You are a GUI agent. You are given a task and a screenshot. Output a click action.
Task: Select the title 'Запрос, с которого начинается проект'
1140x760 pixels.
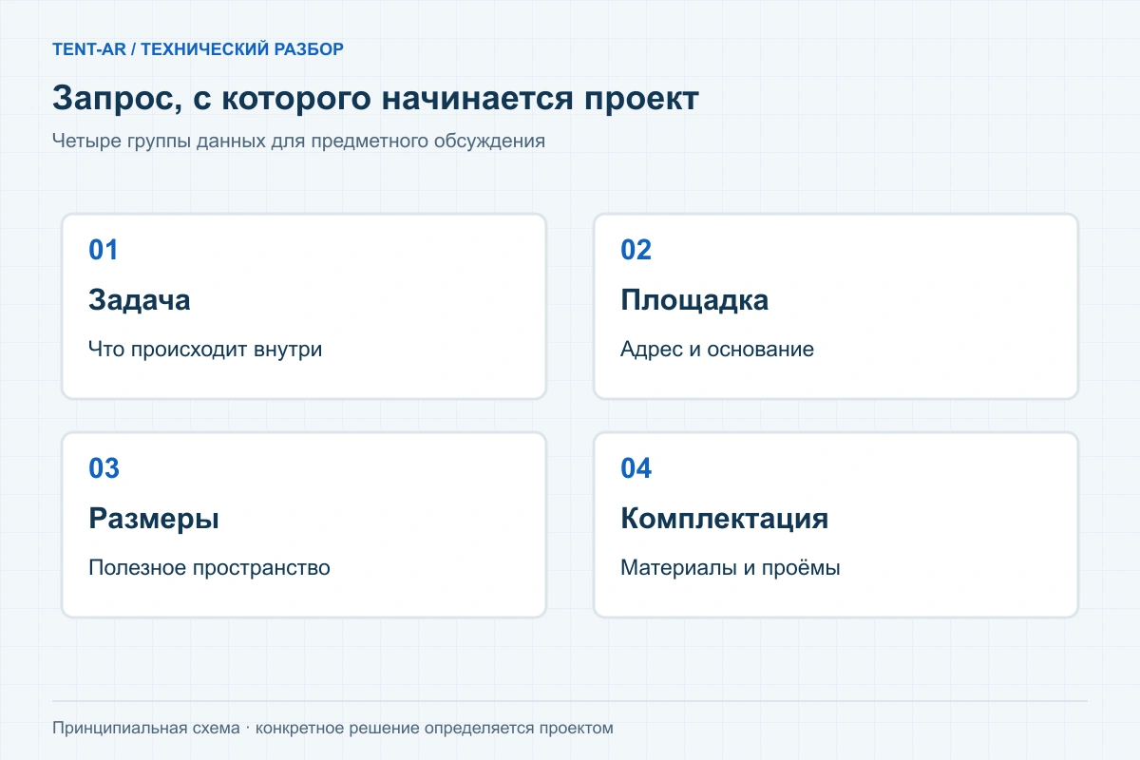click(x=375, y=99)
